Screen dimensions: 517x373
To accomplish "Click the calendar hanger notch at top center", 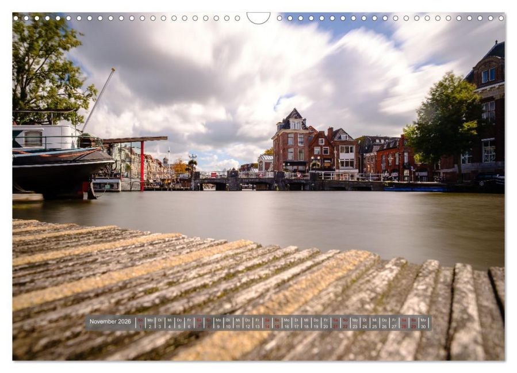I will point(259,18).
